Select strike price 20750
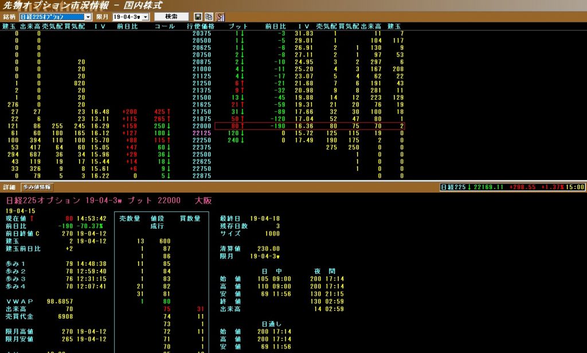The width and height of the screenshot is (587, 353). coord(202,54)
